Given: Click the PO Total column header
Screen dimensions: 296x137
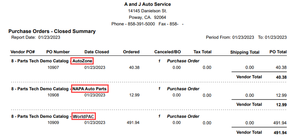Looking at the screenshot, I should [x=278, y=52].
